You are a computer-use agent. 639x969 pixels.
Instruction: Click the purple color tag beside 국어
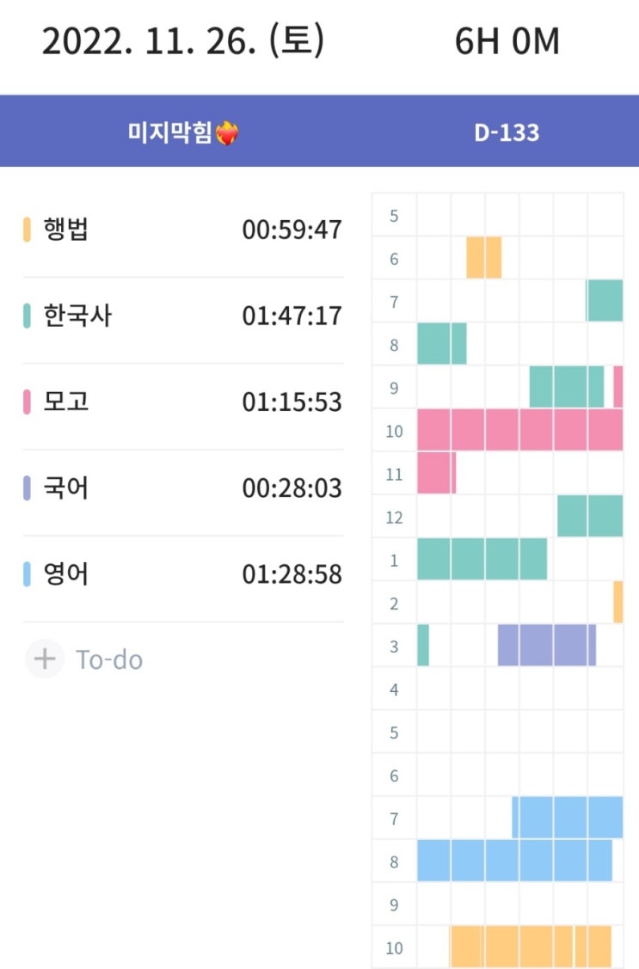click(28, 488)
